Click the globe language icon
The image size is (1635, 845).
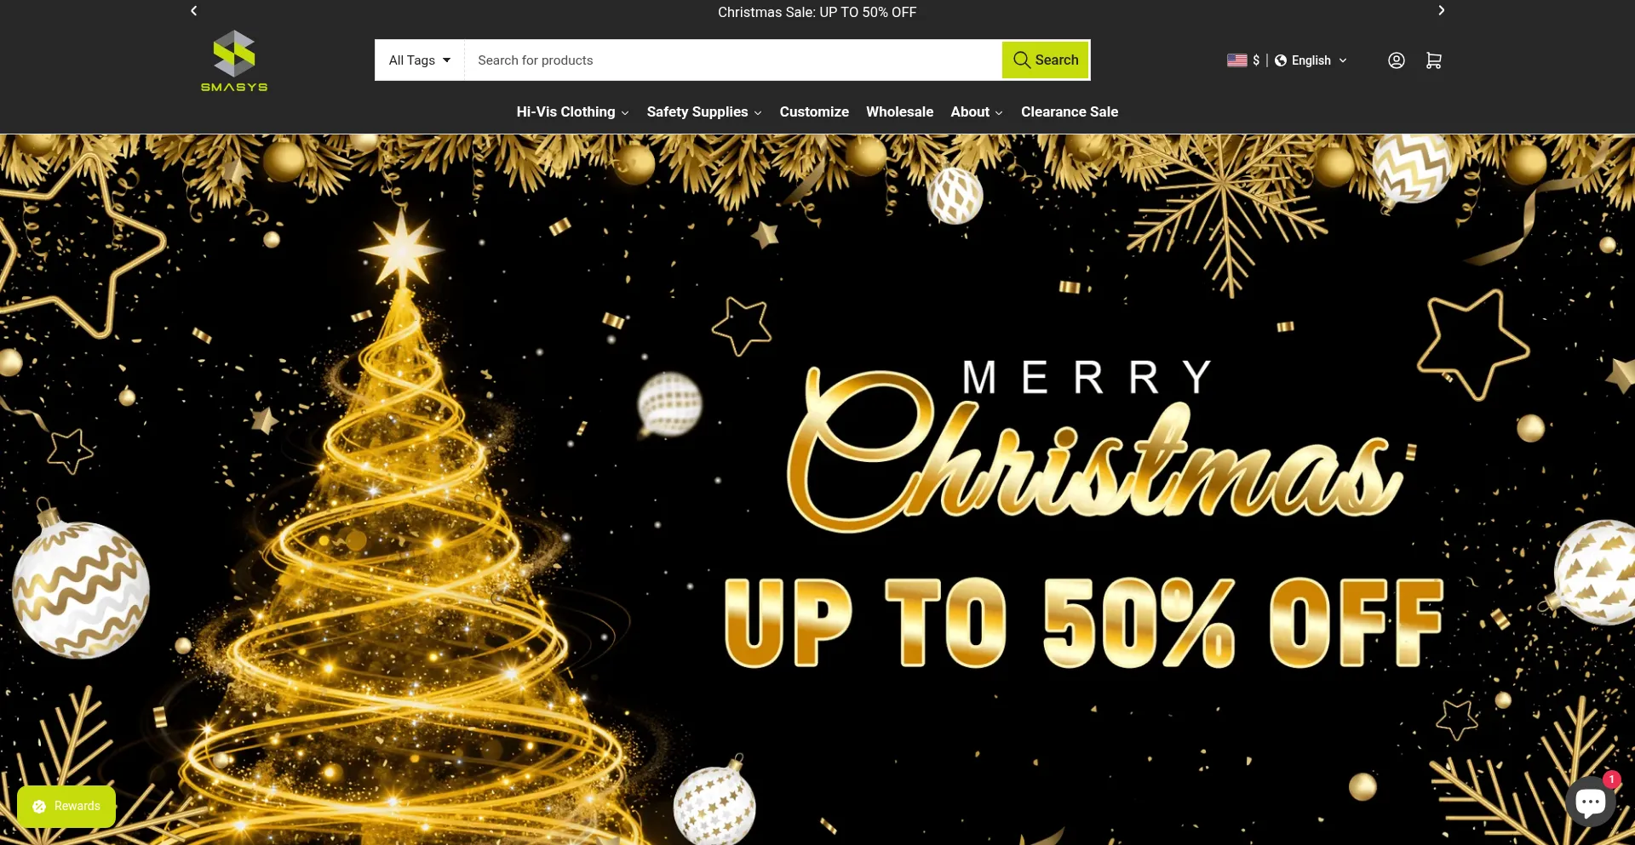tap(1281, 60)
